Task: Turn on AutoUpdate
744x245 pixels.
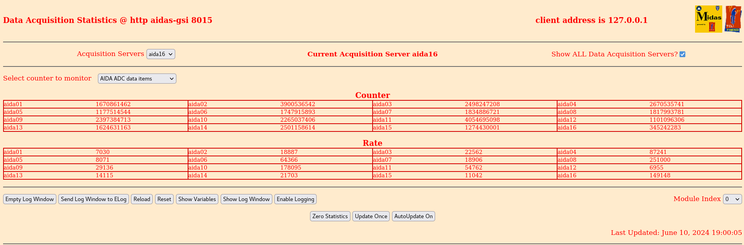Action: (x=413, y=216)
